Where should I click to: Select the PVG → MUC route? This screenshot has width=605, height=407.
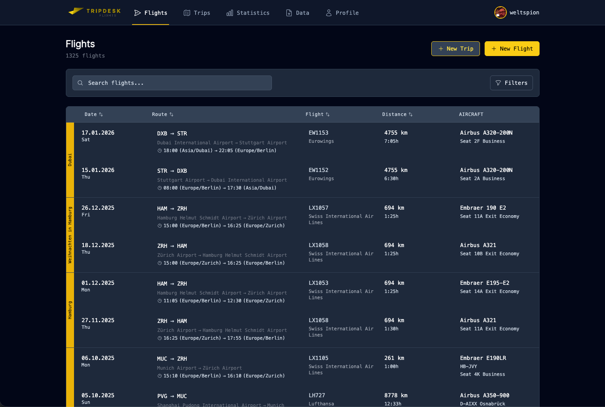172,396
